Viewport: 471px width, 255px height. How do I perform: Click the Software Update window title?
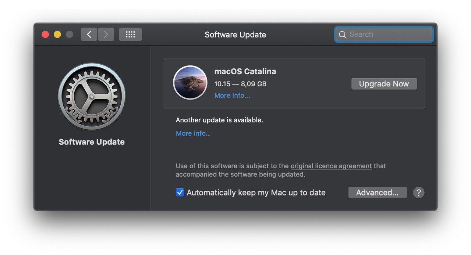click(235, 35)
